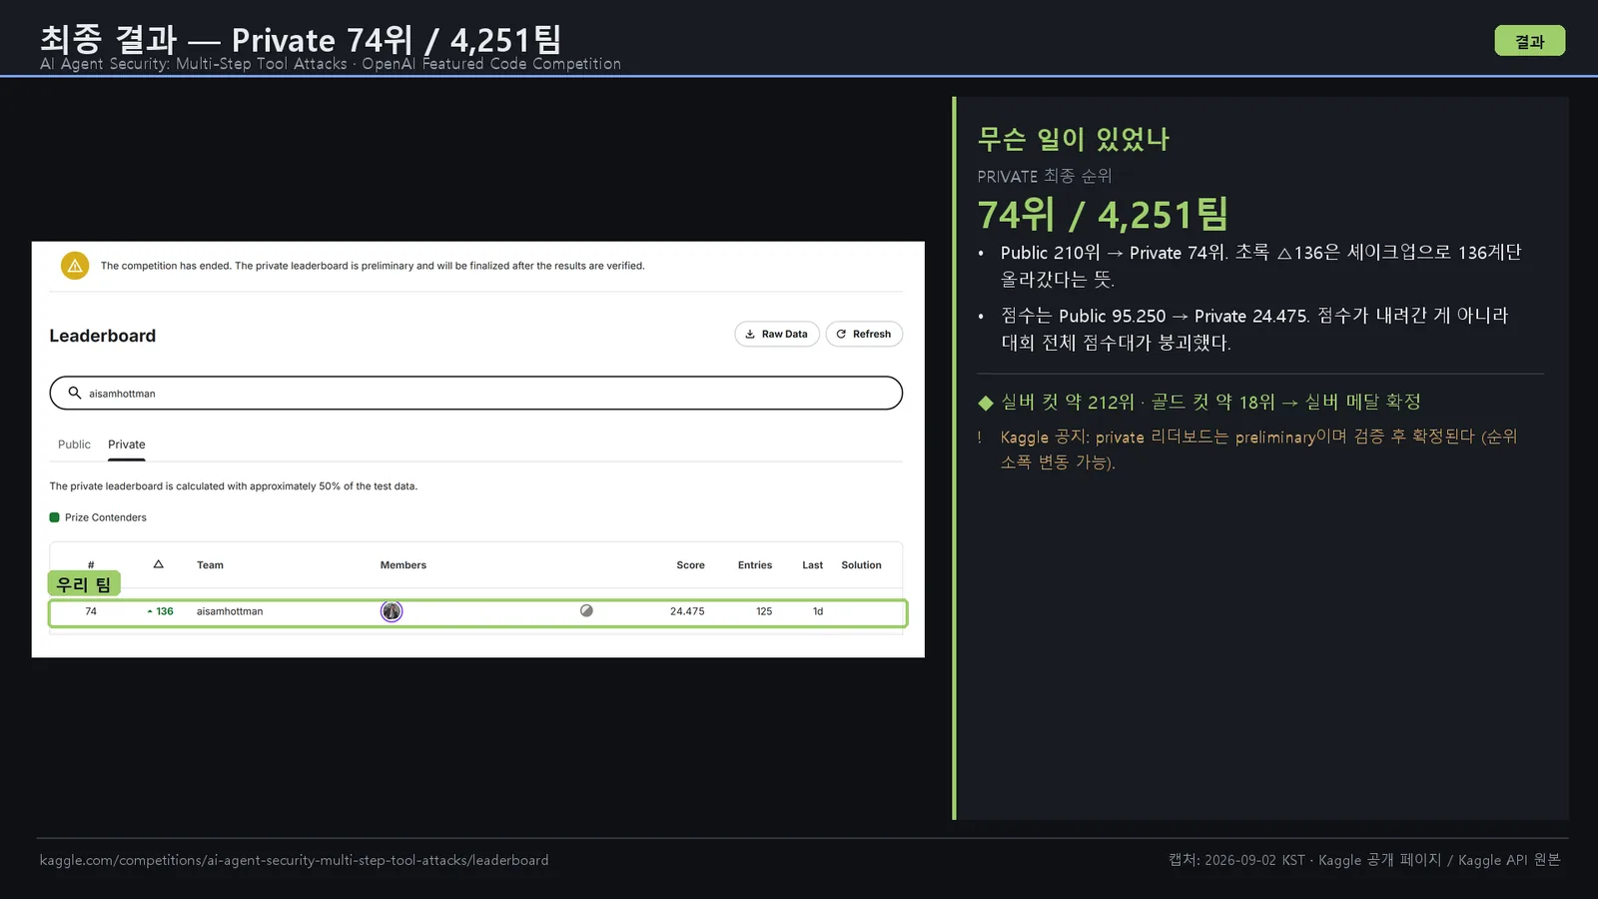Click the Score column header
Image resolution: width=1598 pixels, height=899 pixels.
coord(690,565)
